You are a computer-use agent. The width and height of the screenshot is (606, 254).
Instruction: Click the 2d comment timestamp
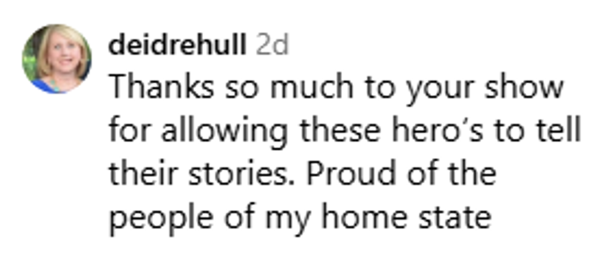tap(272, 45)
